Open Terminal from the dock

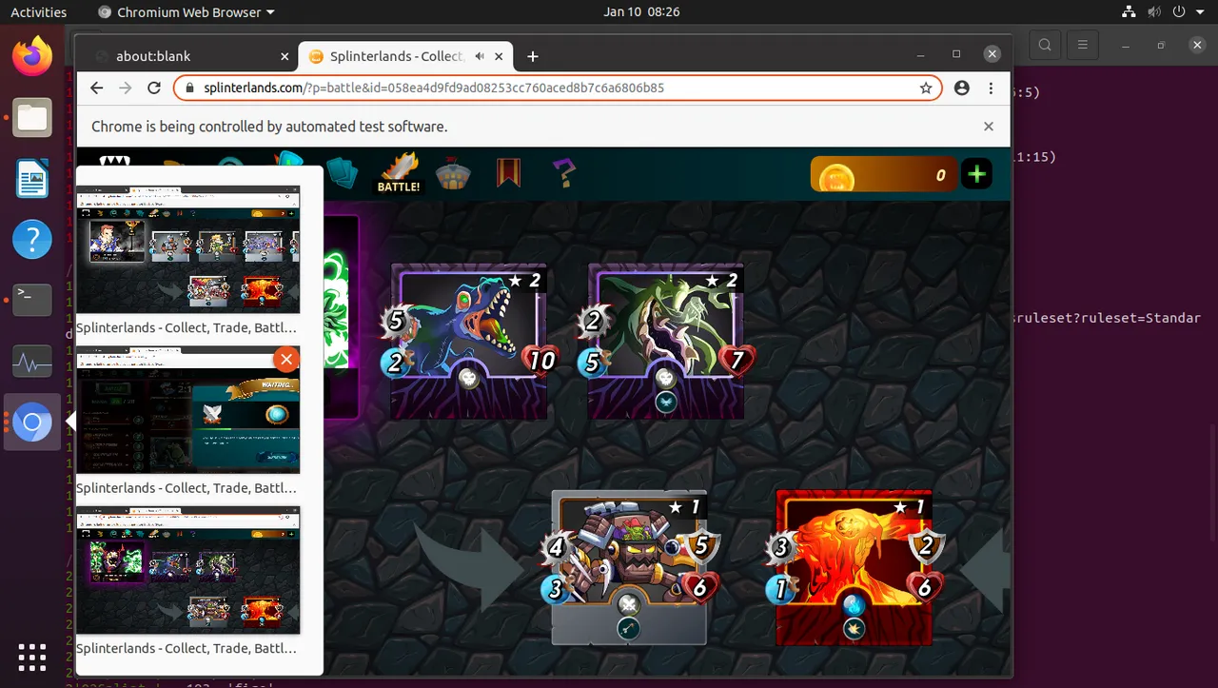coord(31,300)
